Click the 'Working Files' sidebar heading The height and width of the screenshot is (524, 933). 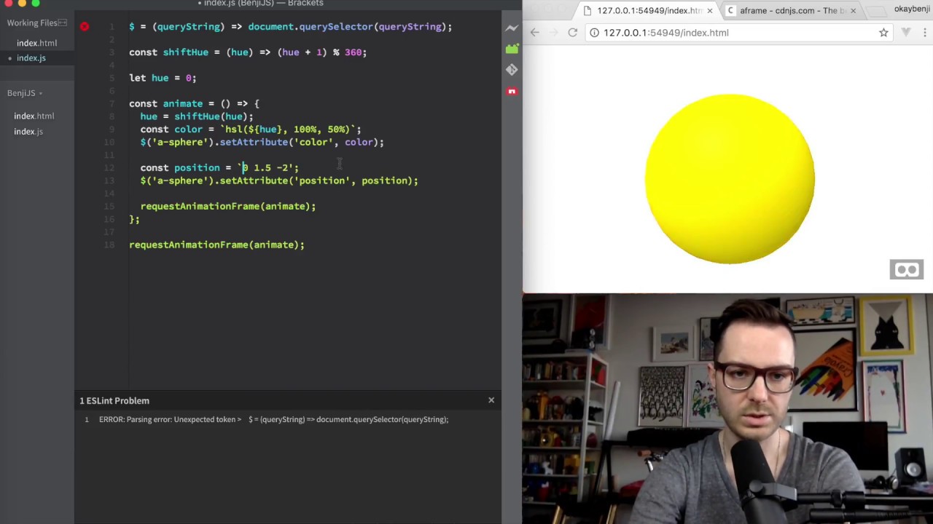coord(32,23)
